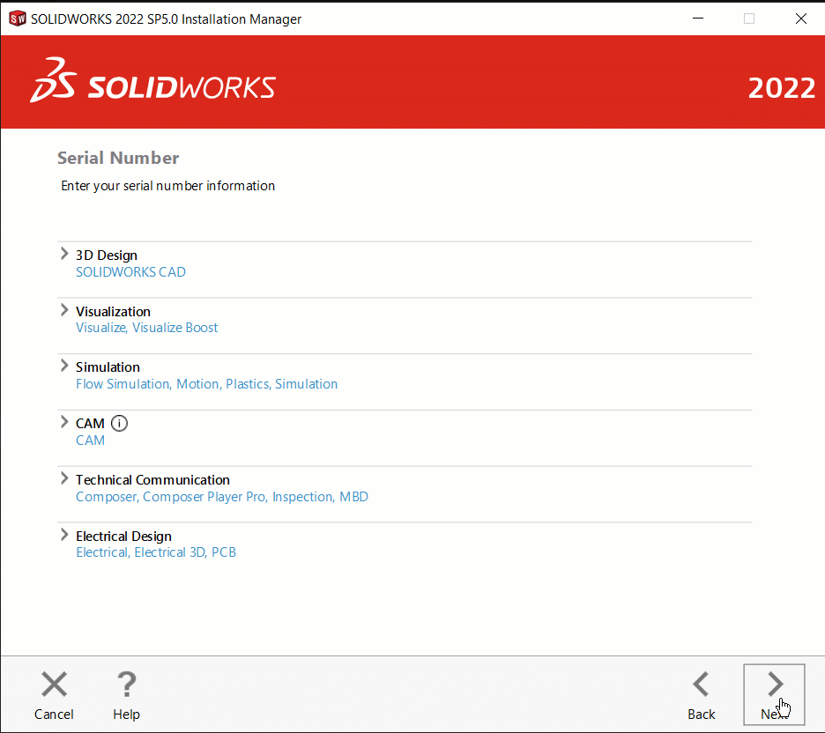Screen dimensions: 825x733
Task: Click Composer, Composer Player Pro text
Action: click(222, 496)
